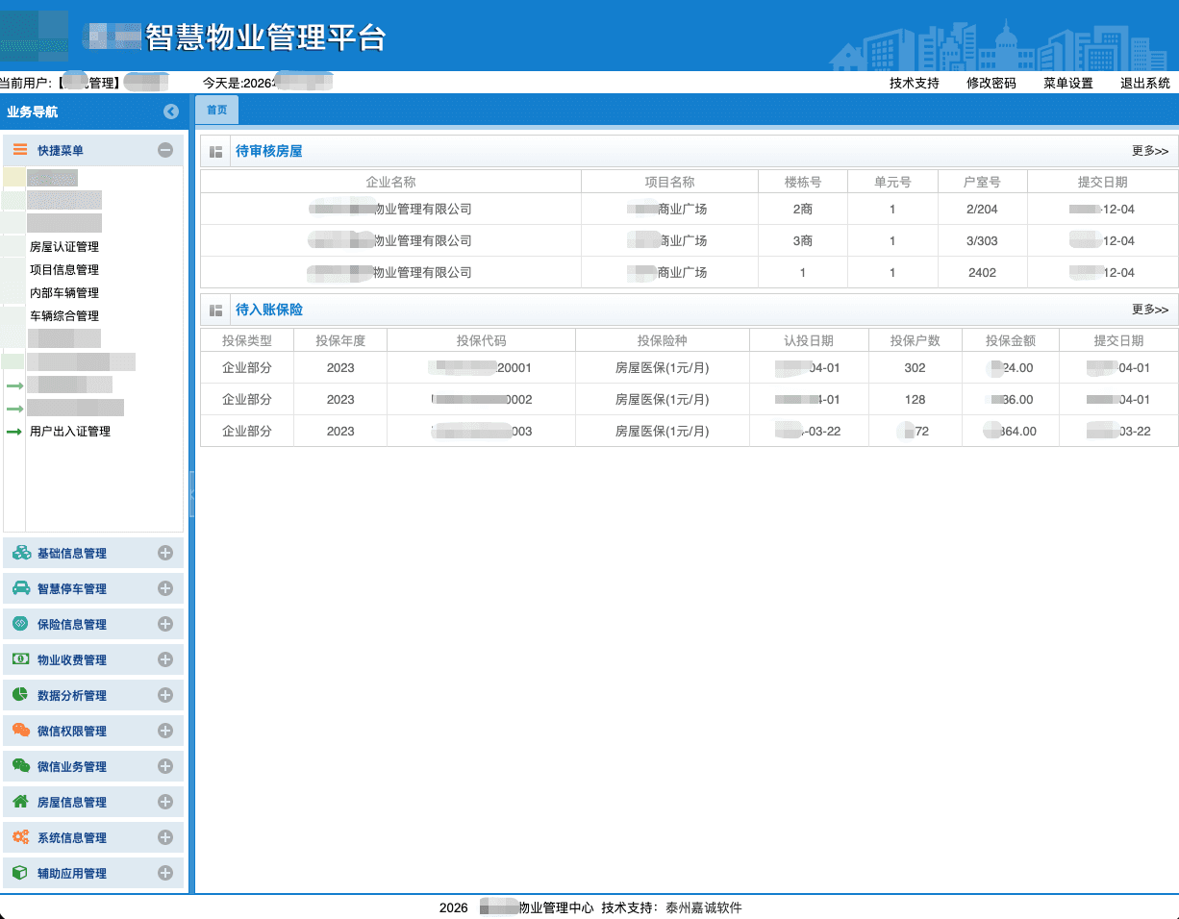Screen dimensions: 1179x919
Task: Expand the 基础信息管理 section plus button
Action: [165, 553]
